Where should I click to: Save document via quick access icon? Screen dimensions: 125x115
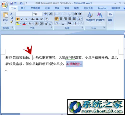coord(11,3)
